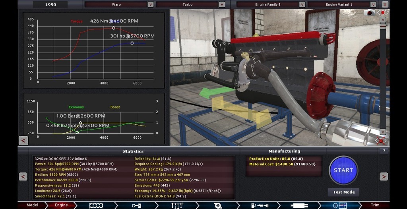
Task: Expand the Warp dropdown
Action: coord(150,4)
